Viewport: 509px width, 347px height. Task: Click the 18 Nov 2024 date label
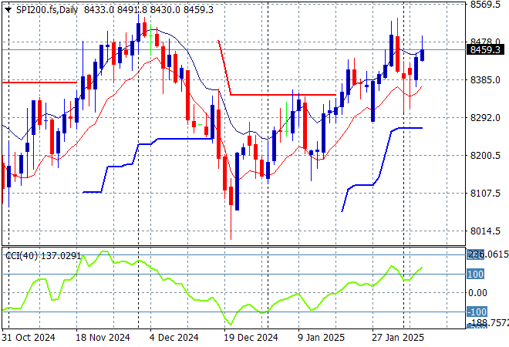(x=103, y=338)
